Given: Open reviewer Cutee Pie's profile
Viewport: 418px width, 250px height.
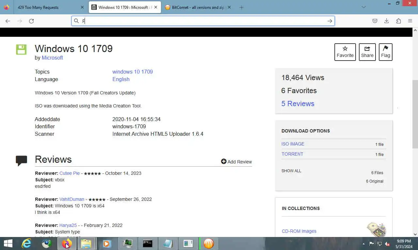Looking at the screenshot, I should [x=70, y=173].
